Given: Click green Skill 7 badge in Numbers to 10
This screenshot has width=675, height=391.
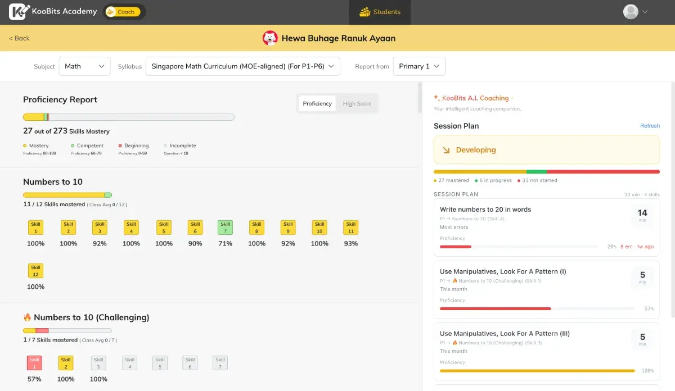Looking at the screenshot, I should pyautogui.click(x=225, y=228).
